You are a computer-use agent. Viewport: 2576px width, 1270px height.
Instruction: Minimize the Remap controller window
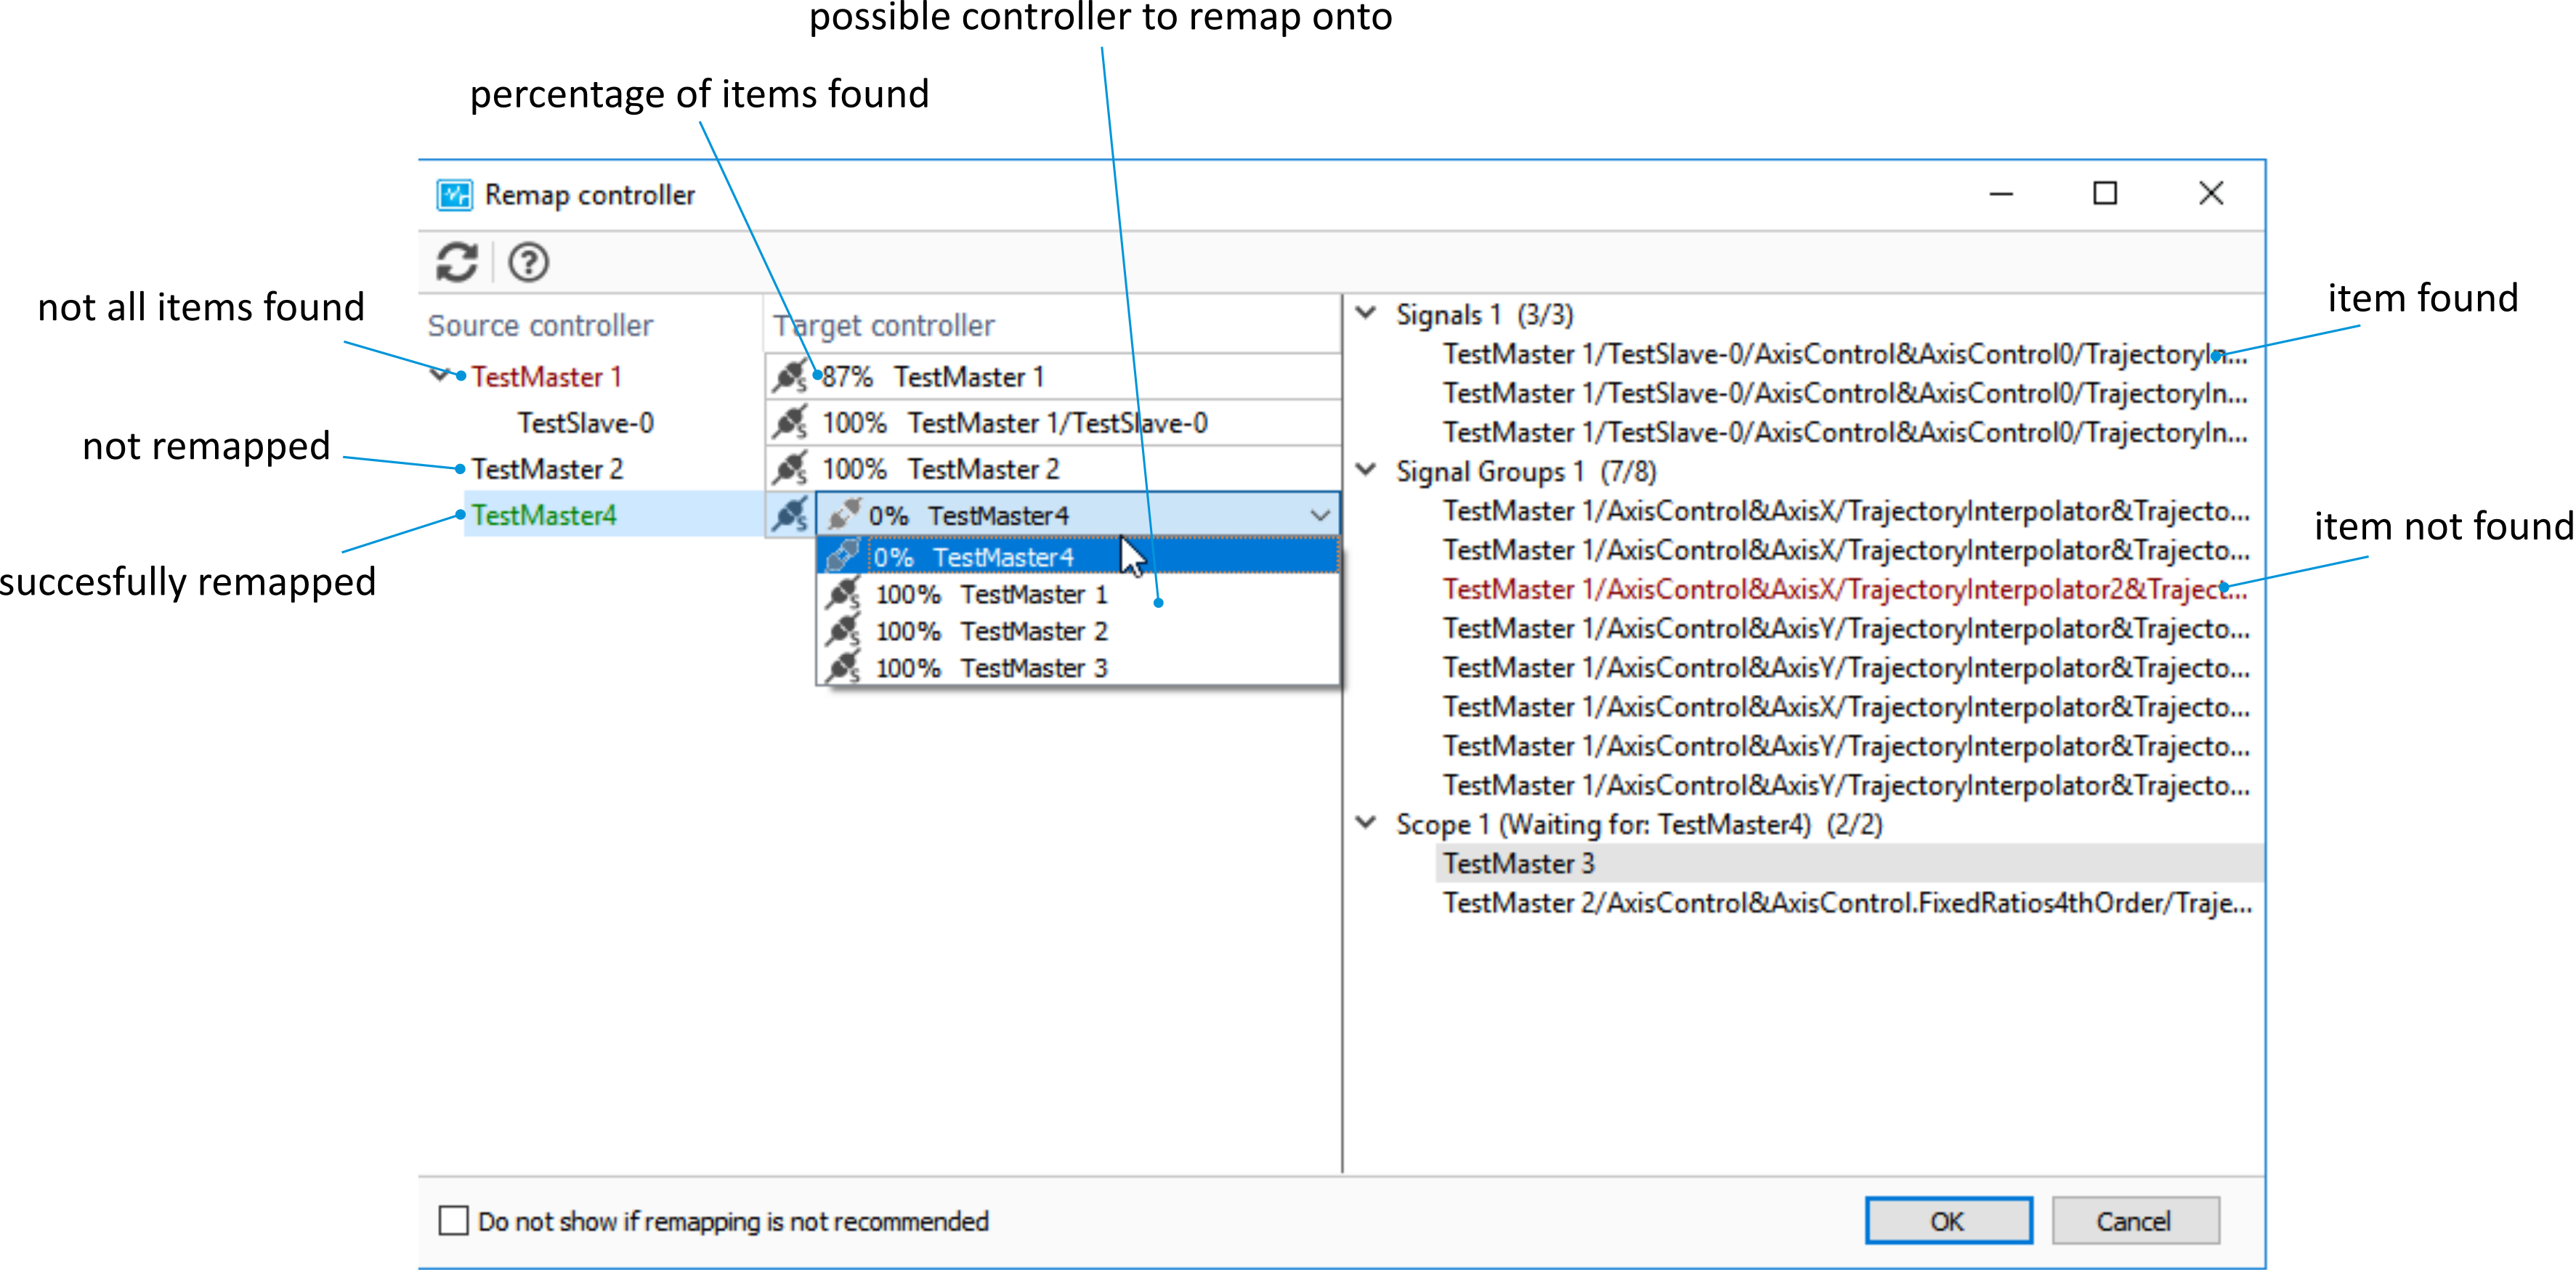pyautogui.click(x=2001, y=194)
